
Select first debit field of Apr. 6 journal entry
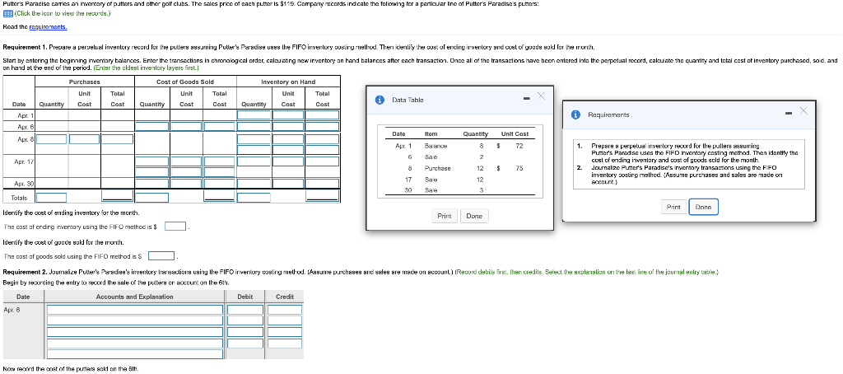point(245,310)
